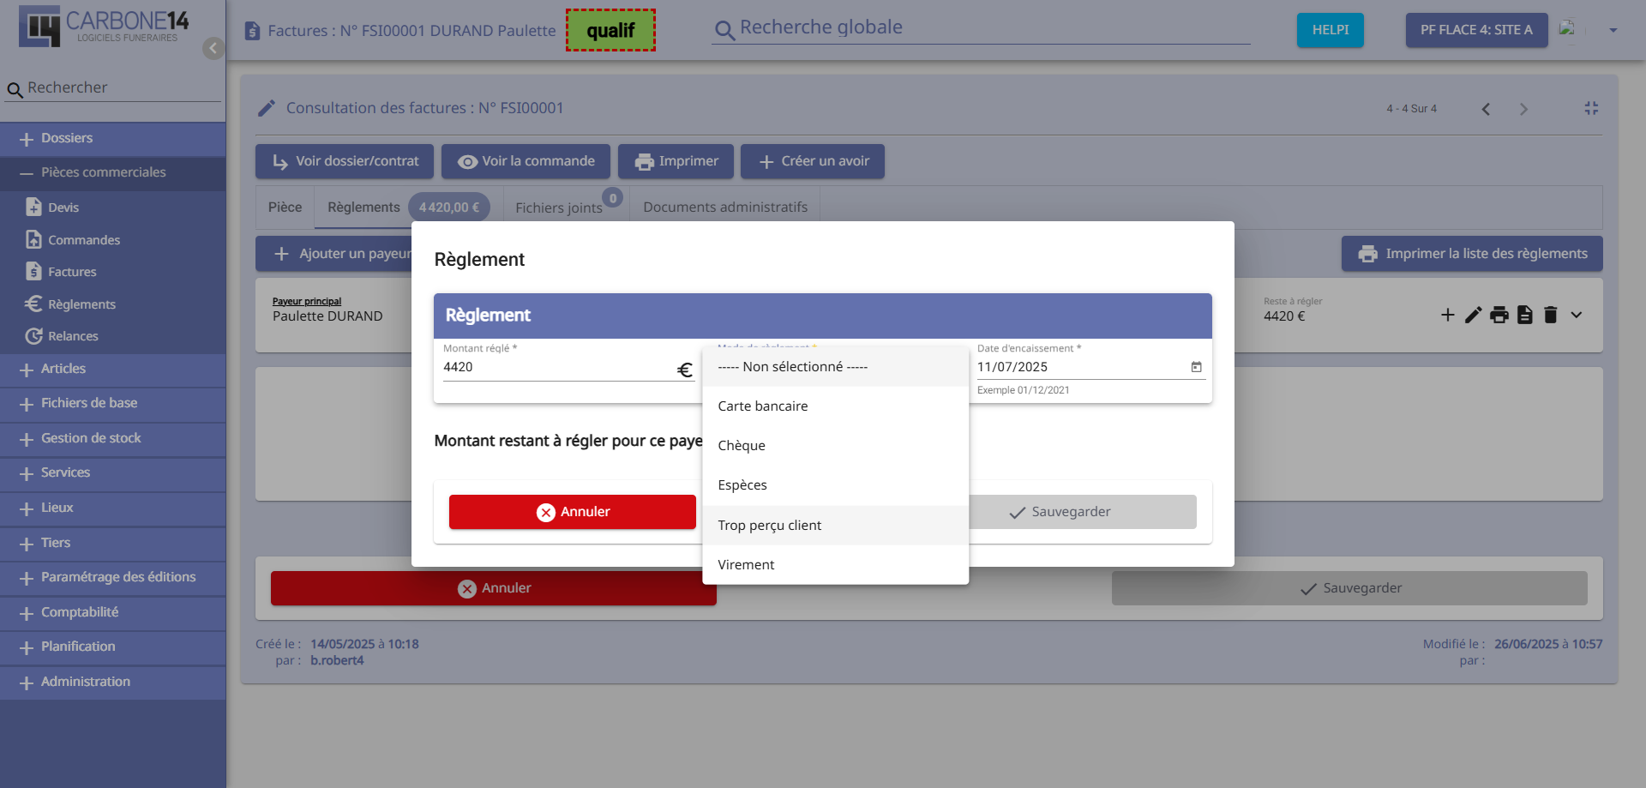1646x788 pixels.
Task: Click the pencil edit icon in payer row
Action: point(1473,316)
